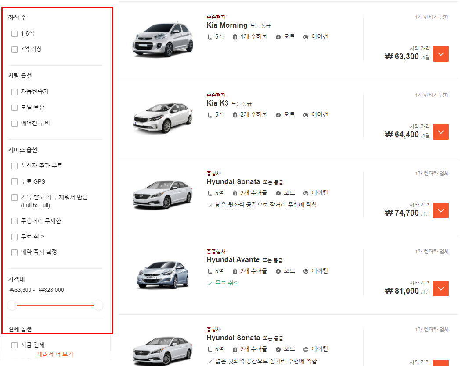
Task: Click the ₩64,400 price on Kia K3
Action: (x=402, y=135)
